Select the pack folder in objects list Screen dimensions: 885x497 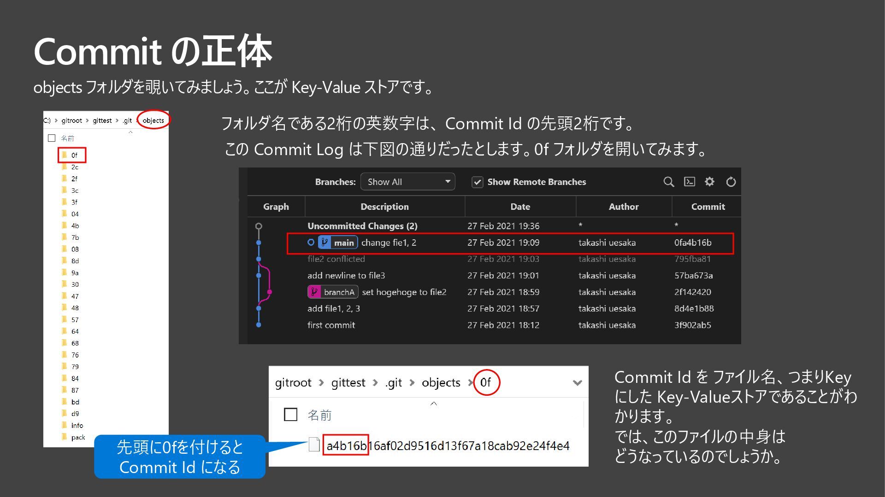click(x=77, y=437)
